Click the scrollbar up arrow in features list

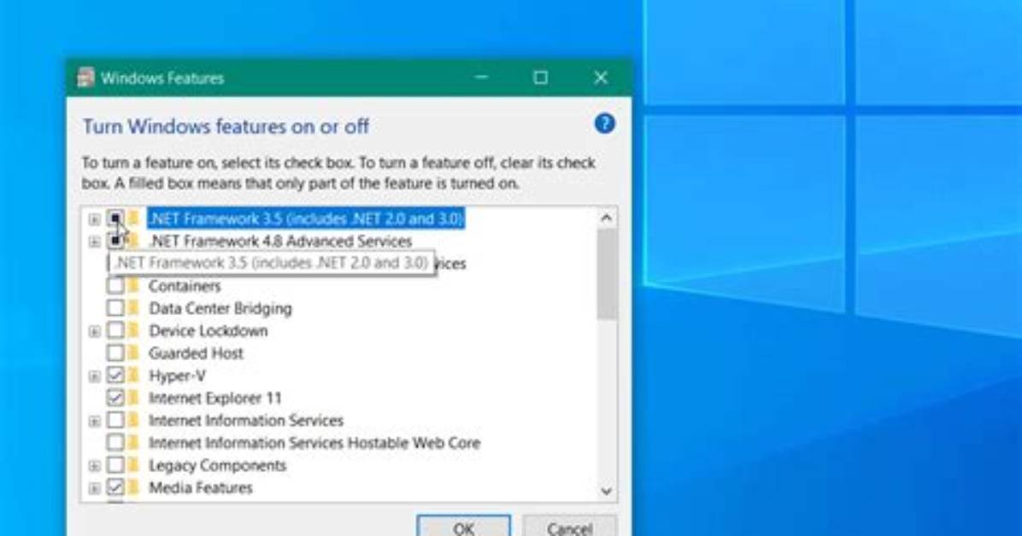coord(606,218)
